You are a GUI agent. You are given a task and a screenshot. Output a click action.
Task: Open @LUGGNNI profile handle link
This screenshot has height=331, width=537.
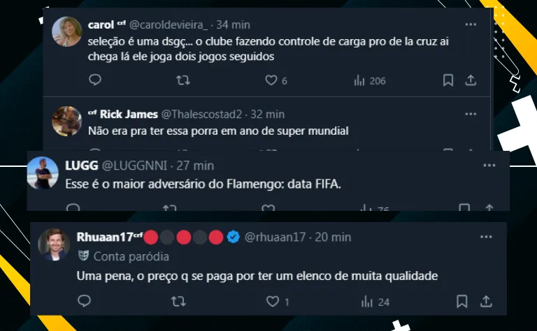click(134, 165)
